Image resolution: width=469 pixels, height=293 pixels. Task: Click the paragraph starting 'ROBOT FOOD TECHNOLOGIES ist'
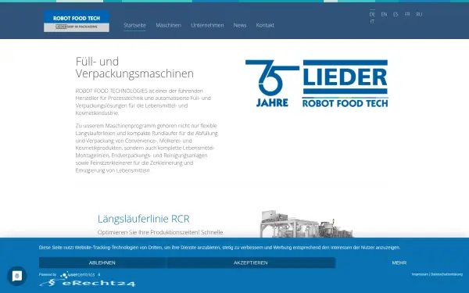(x=144, y=102)
